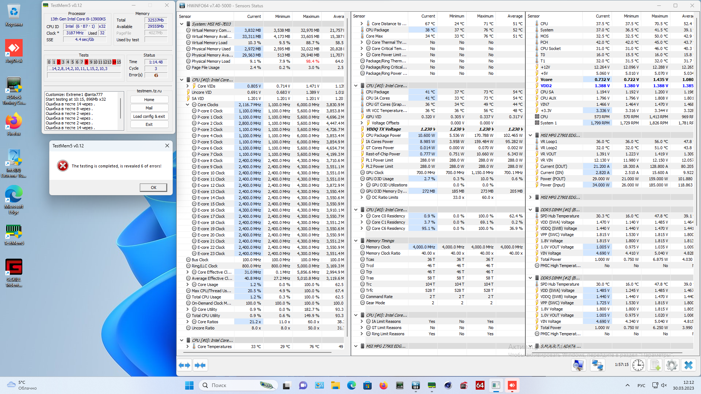Click the reset values clock icon

(638, 365)
